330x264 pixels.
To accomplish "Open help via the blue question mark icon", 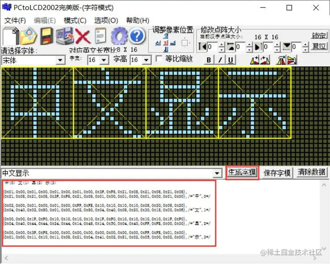I will (137, 36).
